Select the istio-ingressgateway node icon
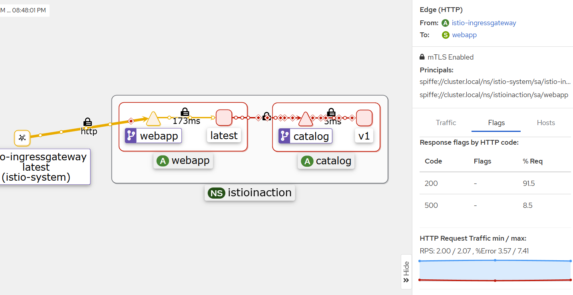Screen dimensions: 573x295 pos(22,138)
